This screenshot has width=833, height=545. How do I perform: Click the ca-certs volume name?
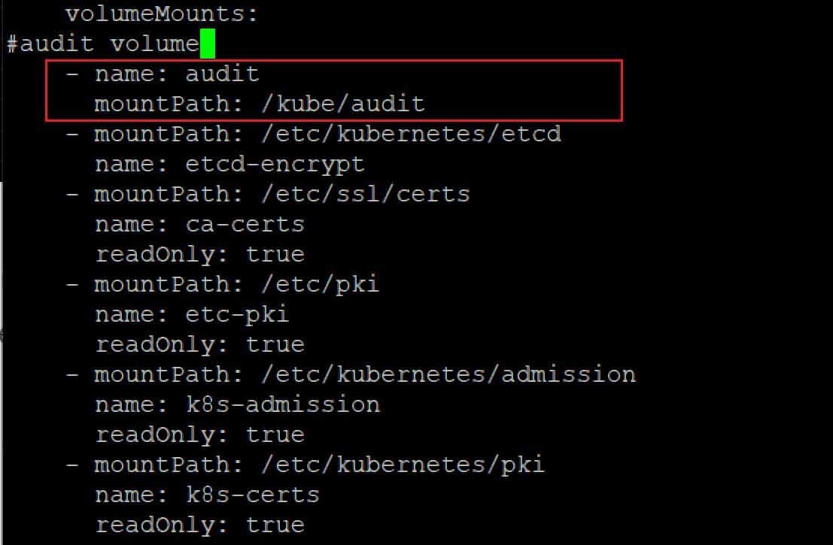coord(245,224)
